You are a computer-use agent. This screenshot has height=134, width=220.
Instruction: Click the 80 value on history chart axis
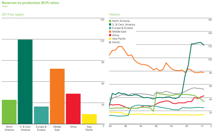210,73
